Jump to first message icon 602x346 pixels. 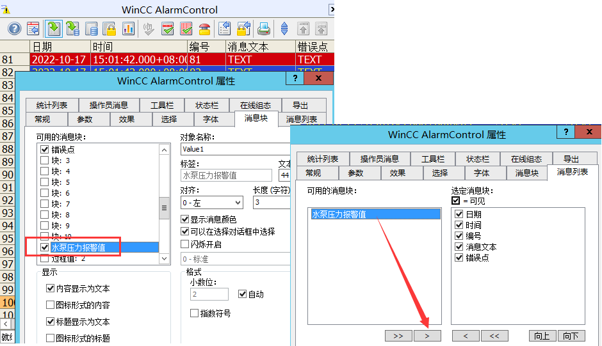tap(304, 29)
